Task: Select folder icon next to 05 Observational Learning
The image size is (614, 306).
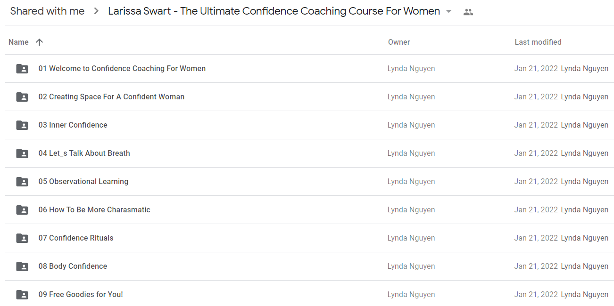Action: [22, 182]
